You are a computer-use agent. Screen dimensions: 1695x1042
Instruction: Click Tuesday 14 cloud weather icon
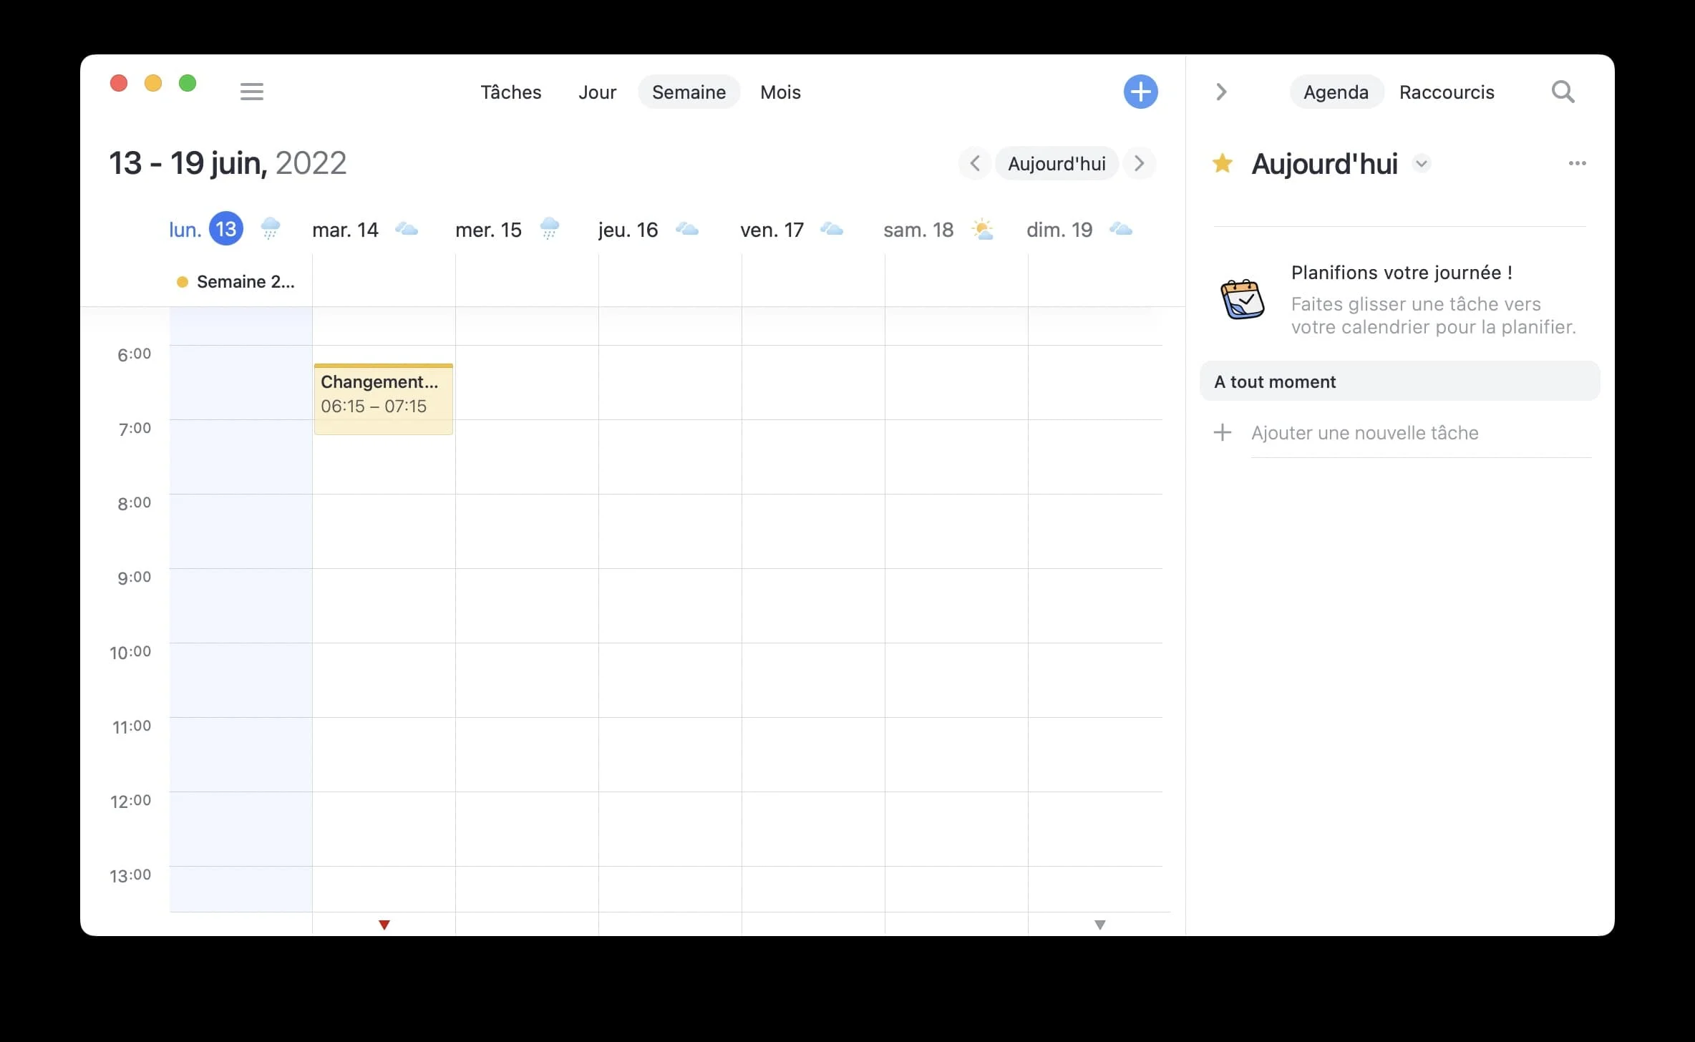(x=407, y=229)
